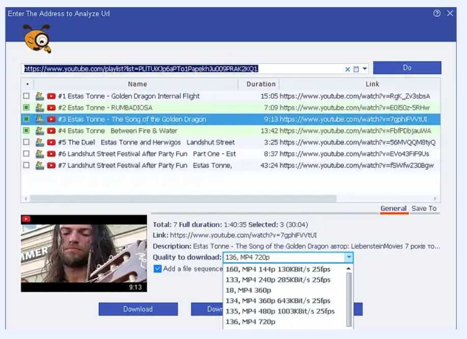Toggle the select-all header checkbox dot
The width and height of the screenshot is (467, 339).
[x=28, y=84]
